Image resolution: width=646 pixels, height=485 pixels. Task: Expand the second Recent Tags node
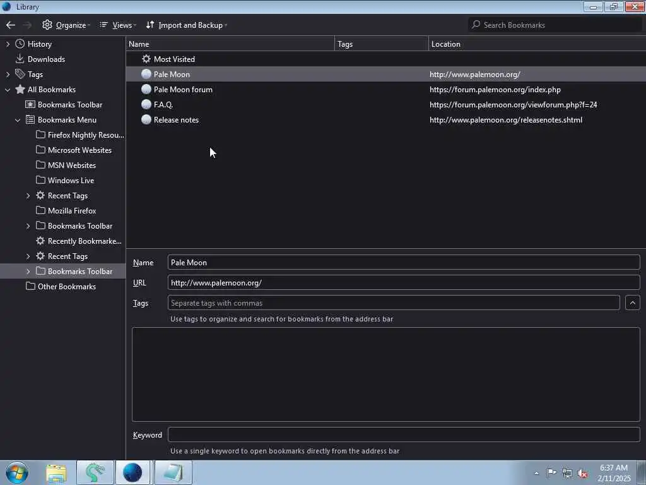click(x=28, y=256)
